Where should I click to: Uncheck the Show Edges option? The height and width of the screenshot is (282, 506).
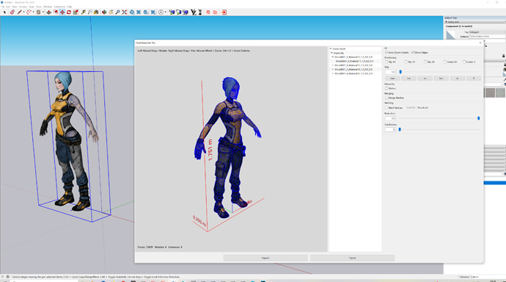tap(413, 52)
